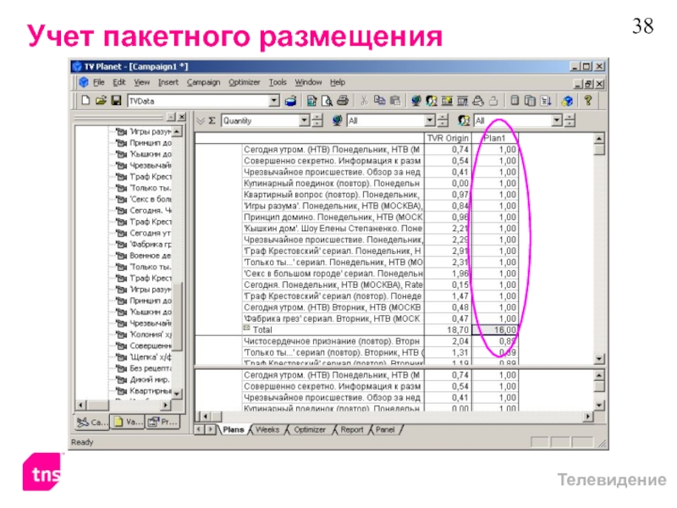Click the TVR Origin column header
Screen dimensions: 677x508
pyautogui.click(x=448, y=138)
